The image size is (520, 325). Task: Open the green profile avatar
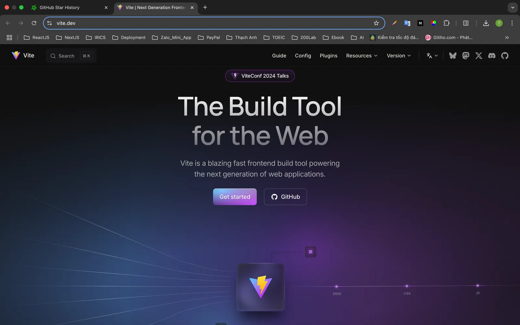tap(499, 23)
